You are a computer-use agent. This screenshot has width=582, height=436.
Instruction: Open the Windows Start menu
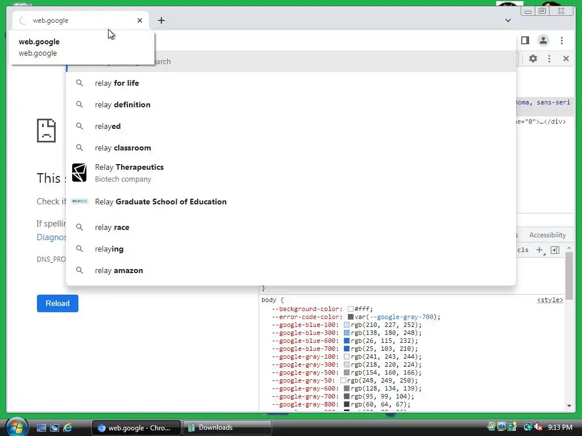[x=16, y=427]
